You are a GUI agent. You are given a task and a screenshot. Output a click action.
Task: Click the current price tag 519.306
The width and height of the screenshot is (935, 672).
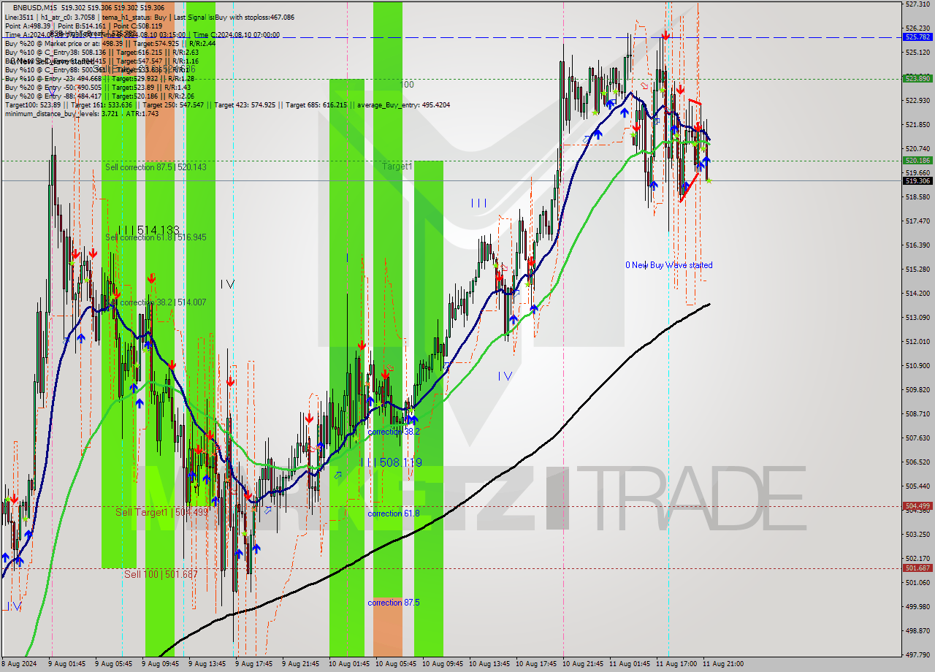pos(918,180)
